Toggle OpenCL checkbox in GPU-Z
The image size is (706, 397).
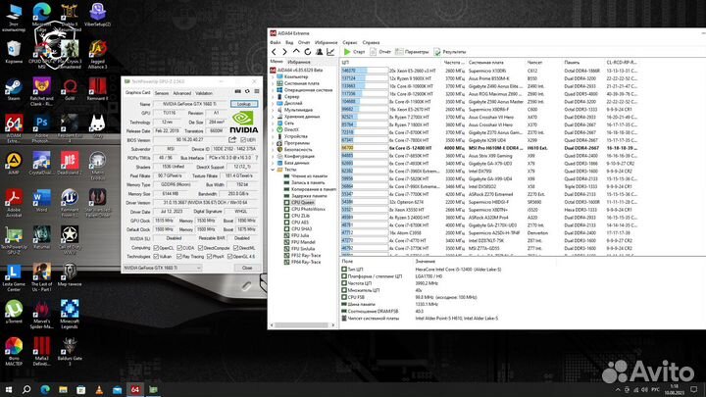[156, 248]
